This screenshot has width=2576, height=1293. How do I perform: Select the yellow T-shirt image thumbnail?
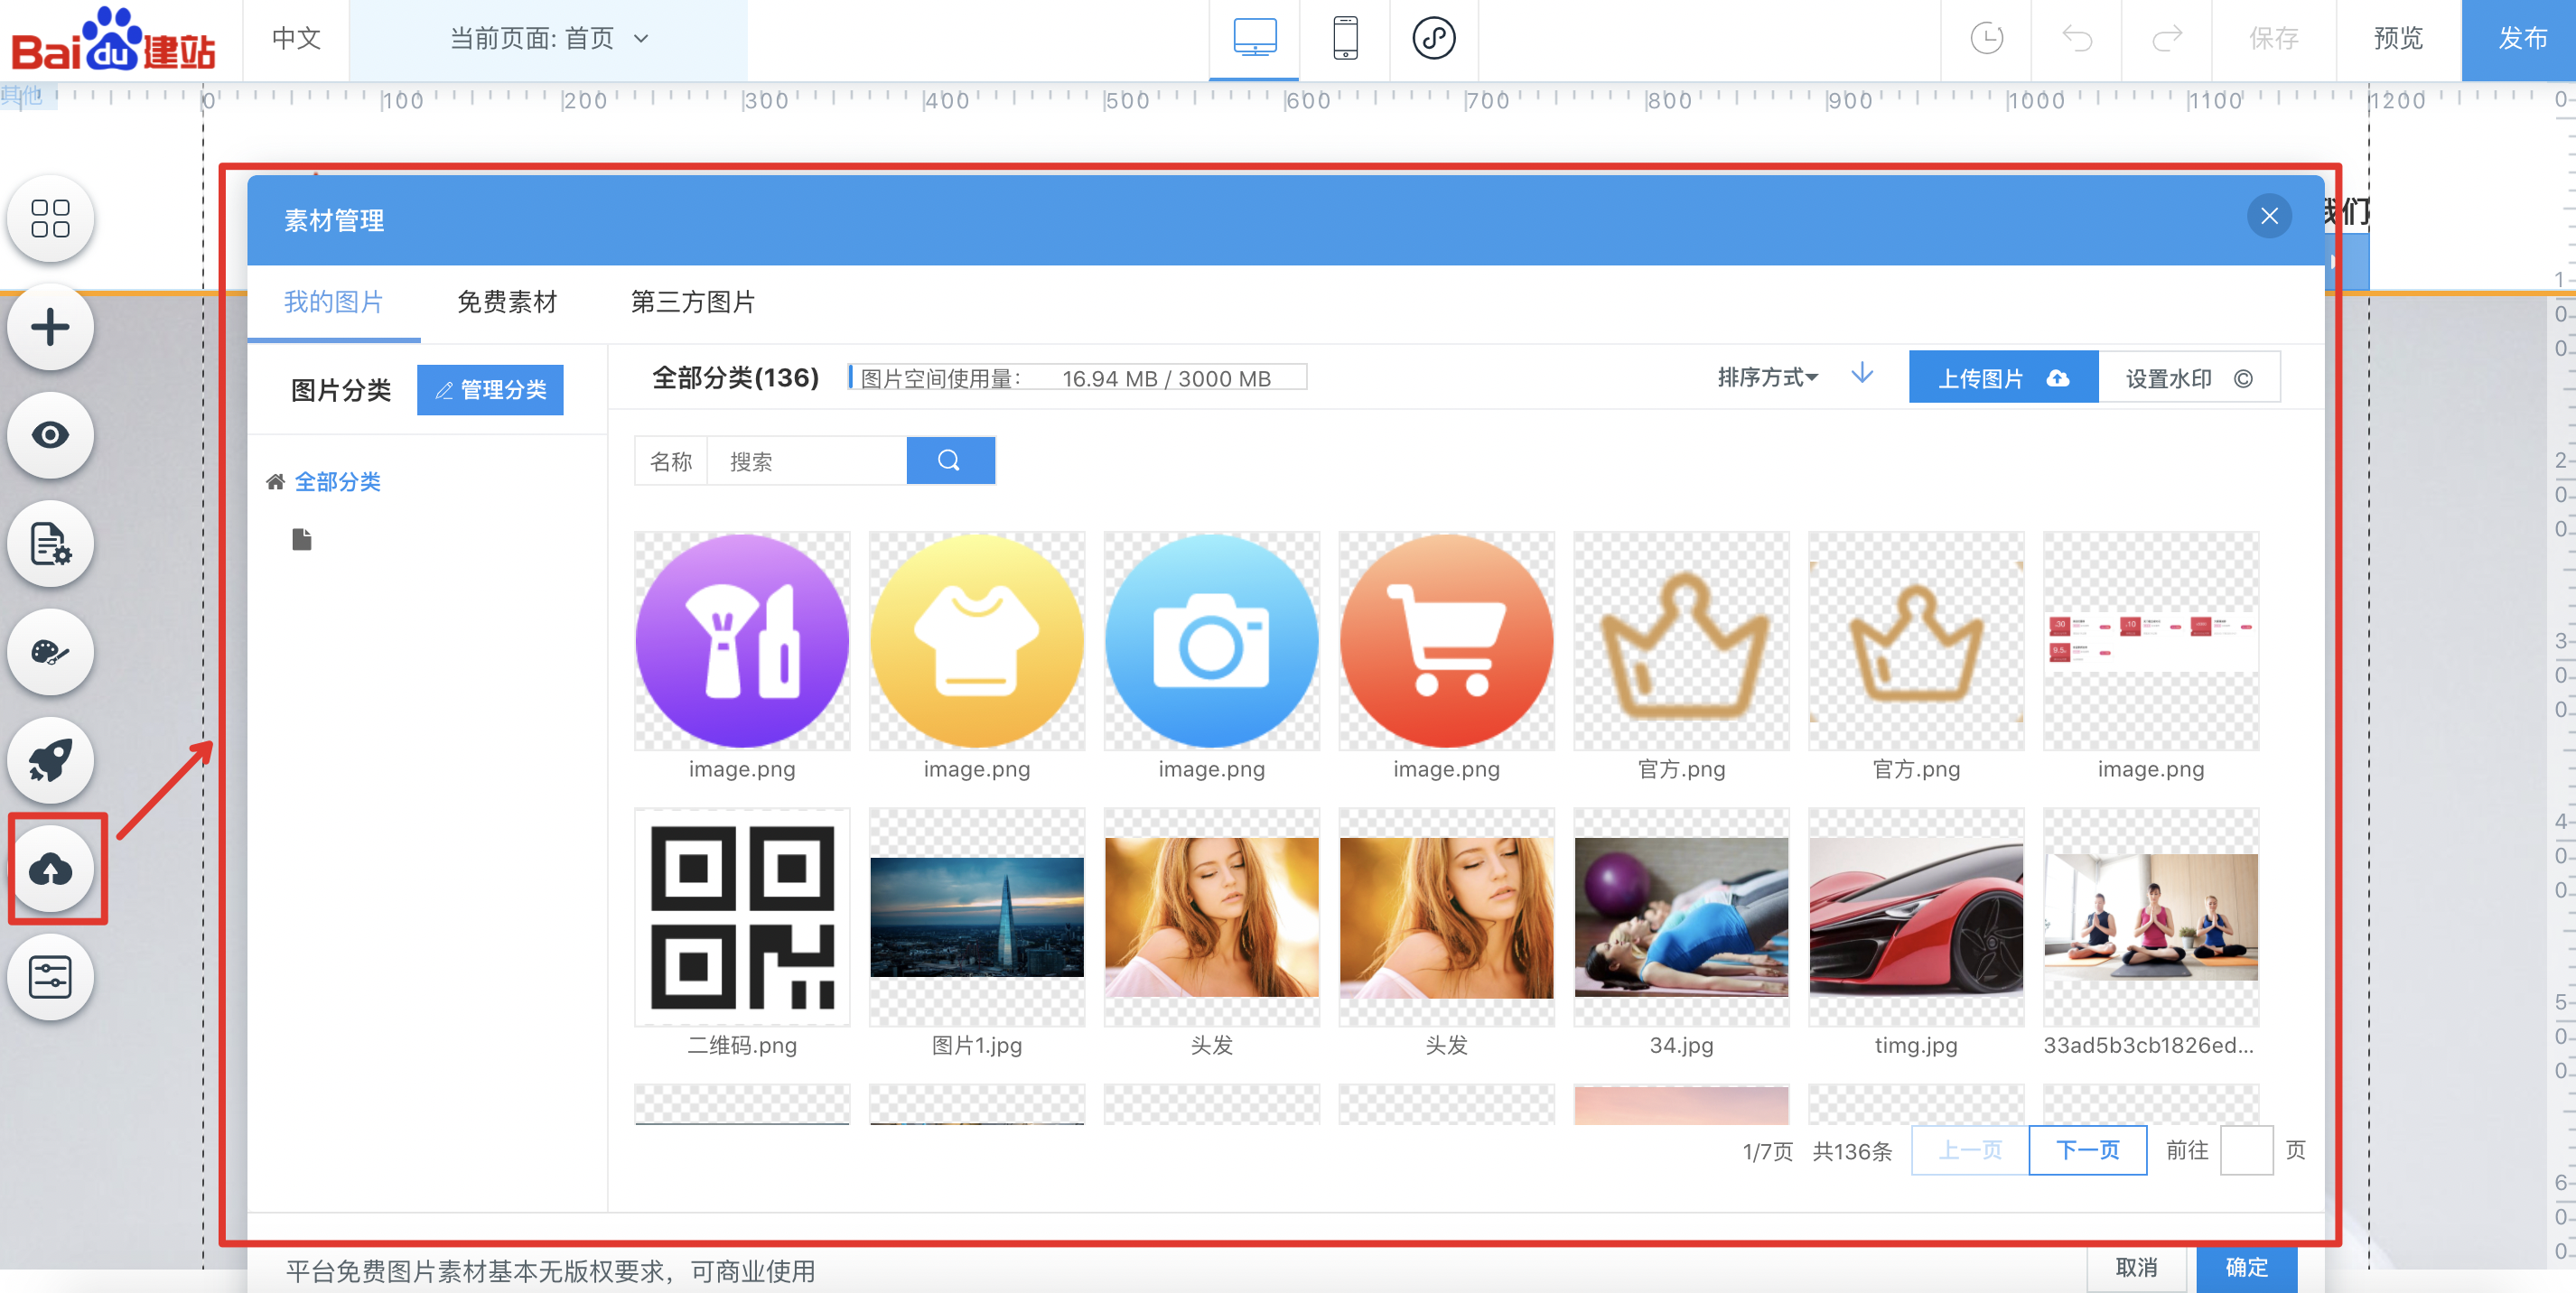click(x=977, y=641)
